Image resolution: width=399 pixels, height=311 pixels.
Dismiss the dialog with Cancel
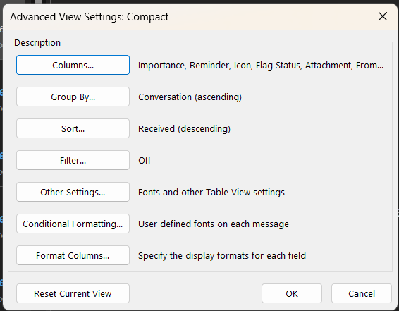(x=362, y=293)
